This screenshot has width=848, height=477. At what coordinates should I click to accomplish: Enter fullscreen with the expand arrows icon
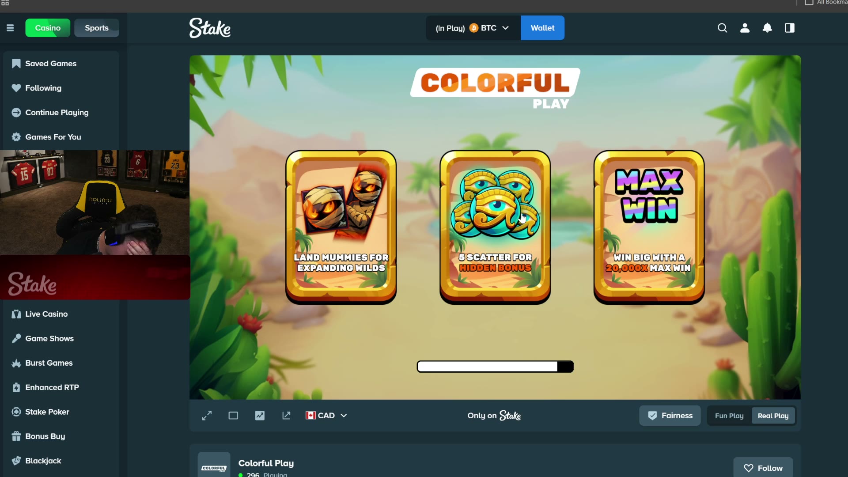click(207, 416)
